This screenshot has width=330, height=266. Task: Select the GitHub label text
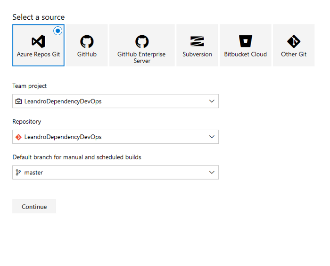(87, 55)
